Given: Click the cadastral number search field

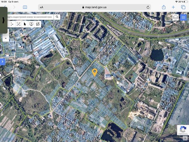Looking at the screenshot, I should [31, 17].
